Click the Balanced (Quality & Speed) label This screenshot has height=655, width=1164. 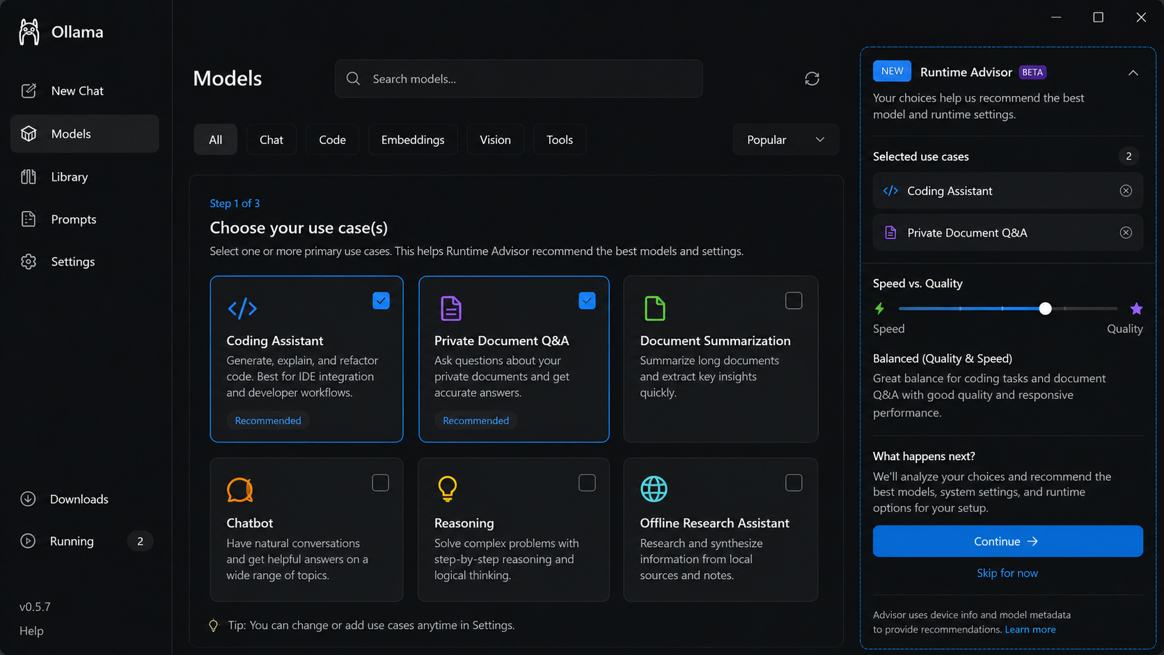[943, 358]
